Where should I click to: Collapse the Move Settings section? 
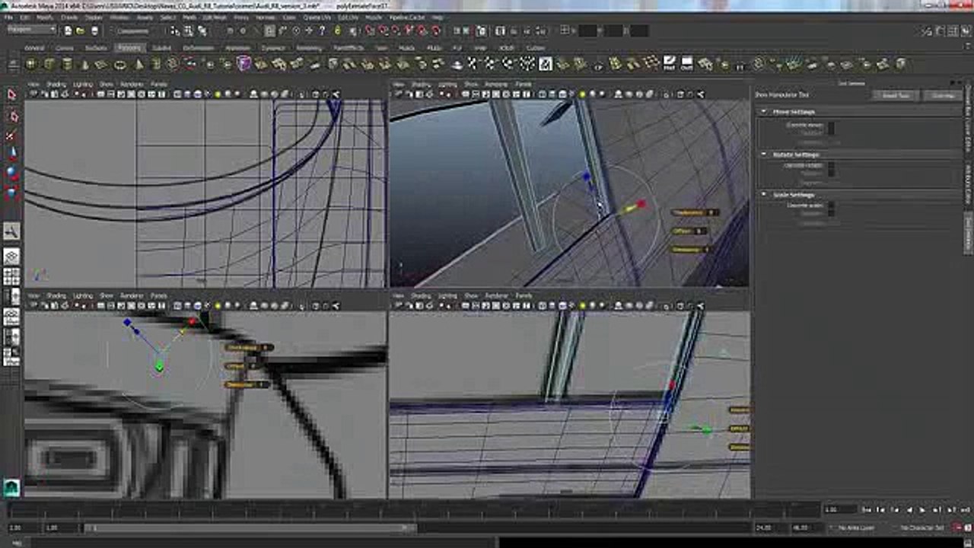[764, 112]
